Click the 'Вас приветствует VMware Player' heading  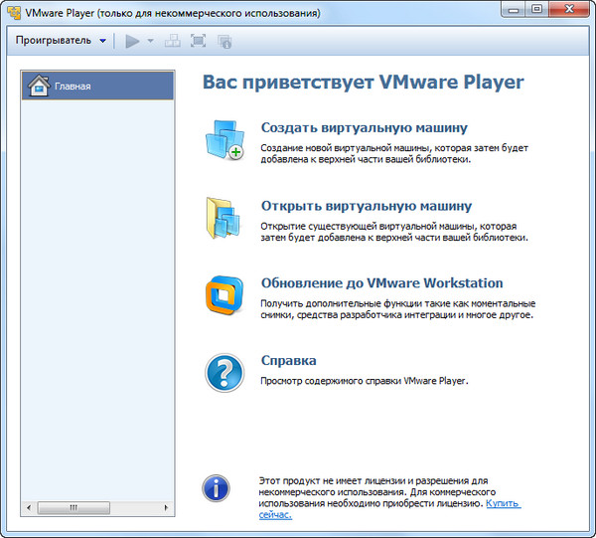pos(364,83)
